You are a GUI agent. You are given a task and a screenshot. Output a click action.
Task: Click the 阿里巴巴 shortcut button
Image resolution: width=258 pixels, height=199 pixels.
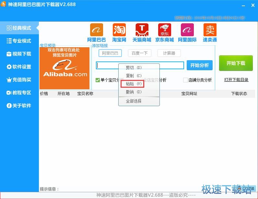[x=110, y=53]
